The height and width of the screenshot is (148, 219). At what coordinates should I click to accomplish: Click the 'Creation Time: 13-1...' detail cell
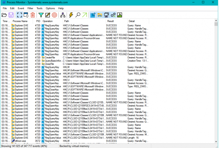[138, 61]
